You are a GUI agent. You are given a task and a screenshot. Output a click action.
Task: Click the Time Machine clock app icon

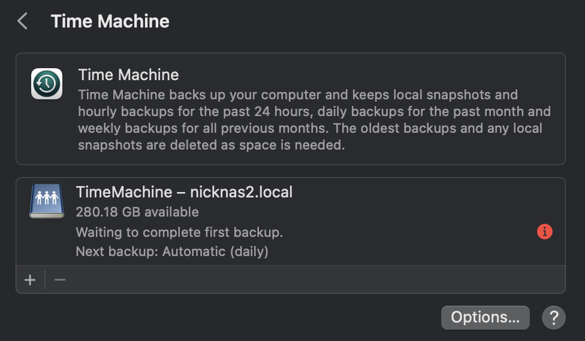click(x=47, y=84)
